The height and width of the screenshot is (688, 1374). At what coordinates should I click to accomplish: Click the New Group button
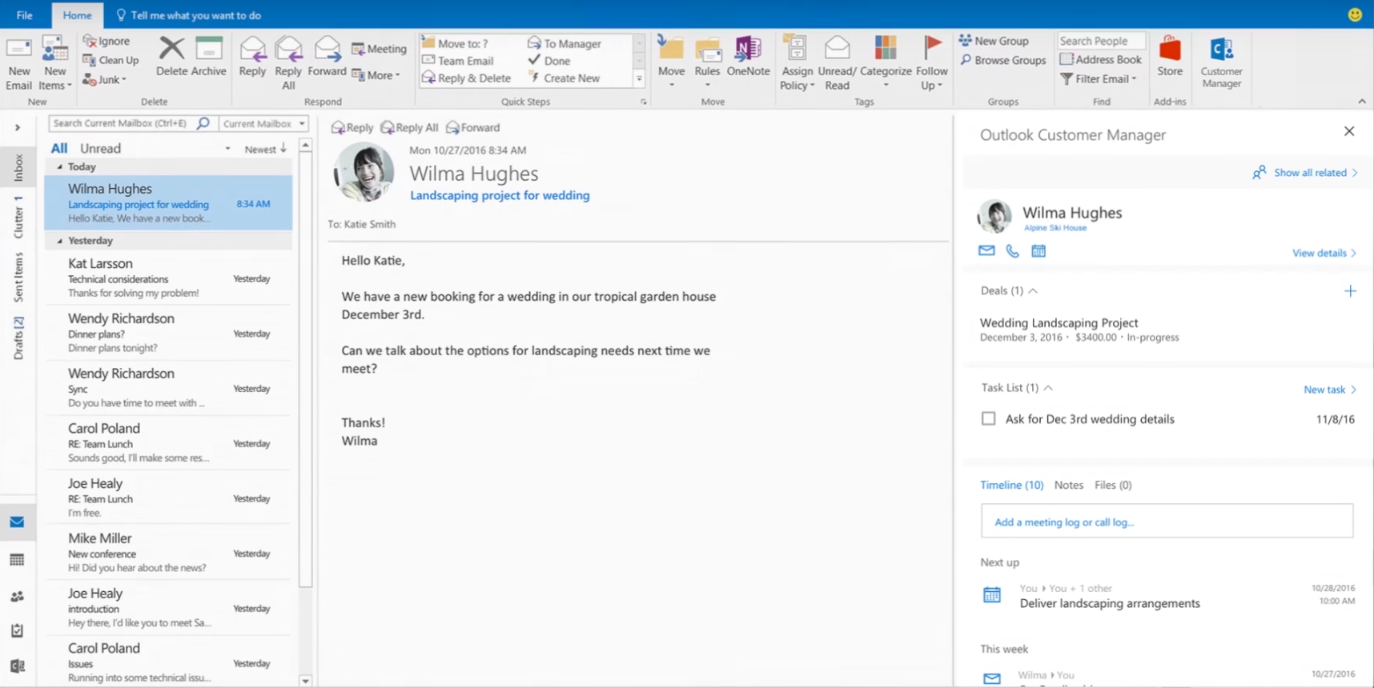point(994,41)
